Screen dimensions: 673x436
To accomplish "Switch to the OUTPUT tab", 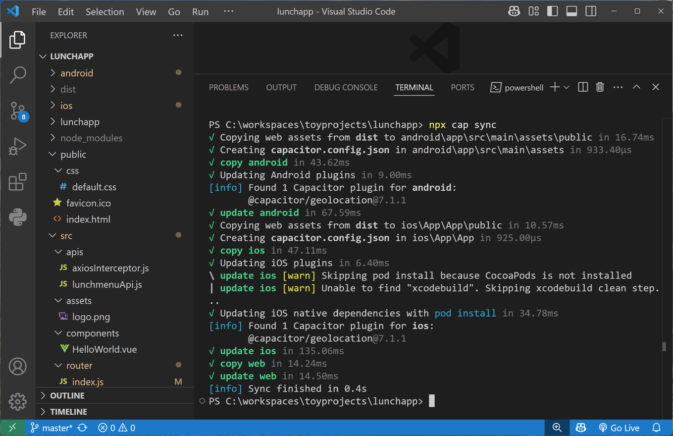I will [281, 87].
